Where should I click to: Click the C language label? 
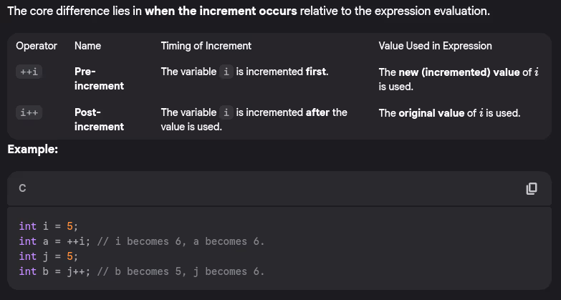pos(22,188)
